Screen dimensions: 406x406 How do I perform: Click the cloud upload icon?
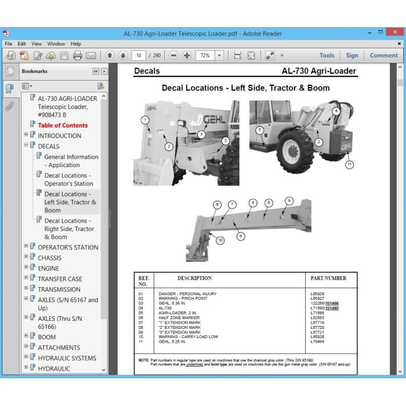click(51, 56)
